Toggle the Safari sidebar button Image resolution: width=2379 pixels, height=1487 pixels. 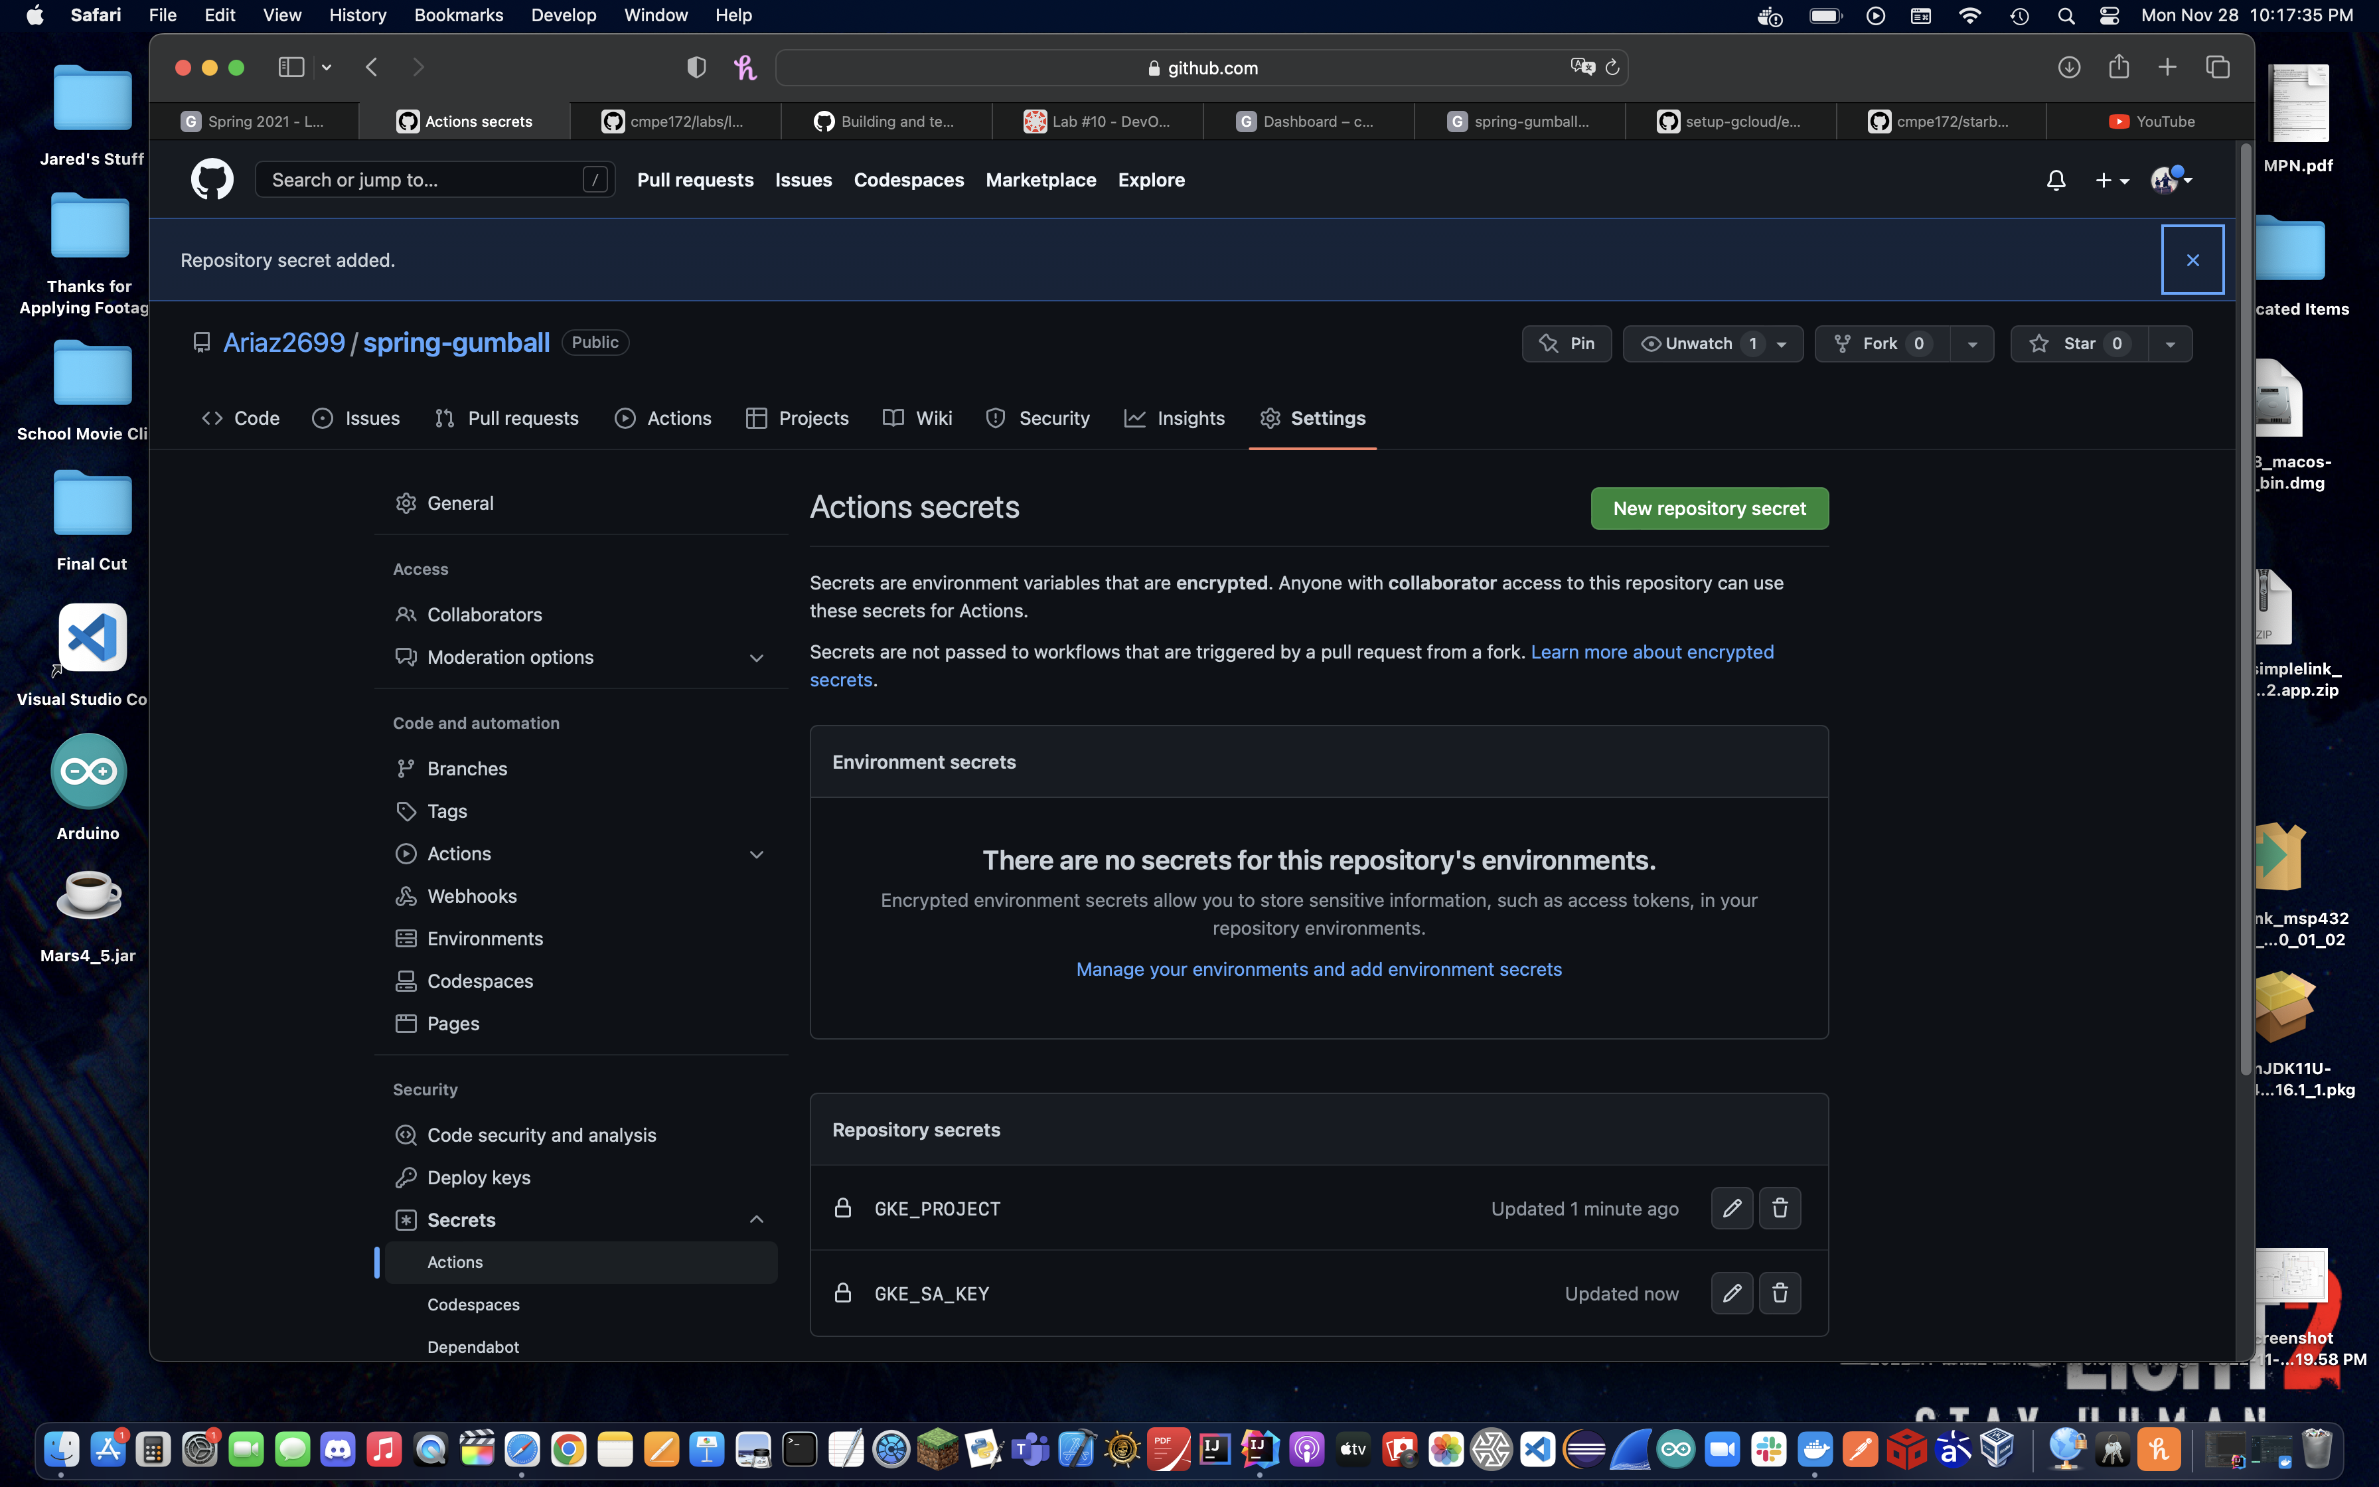click(x=291, y=67)
